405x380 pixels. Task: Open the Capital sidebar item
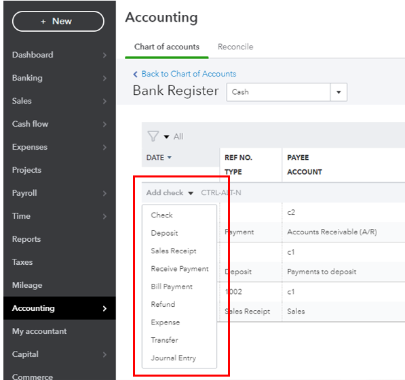25,354
